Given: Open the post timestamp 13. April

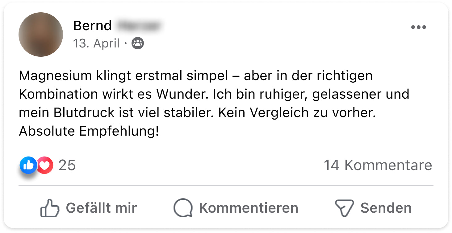Looking at the screenshot, I should point(96,43).
